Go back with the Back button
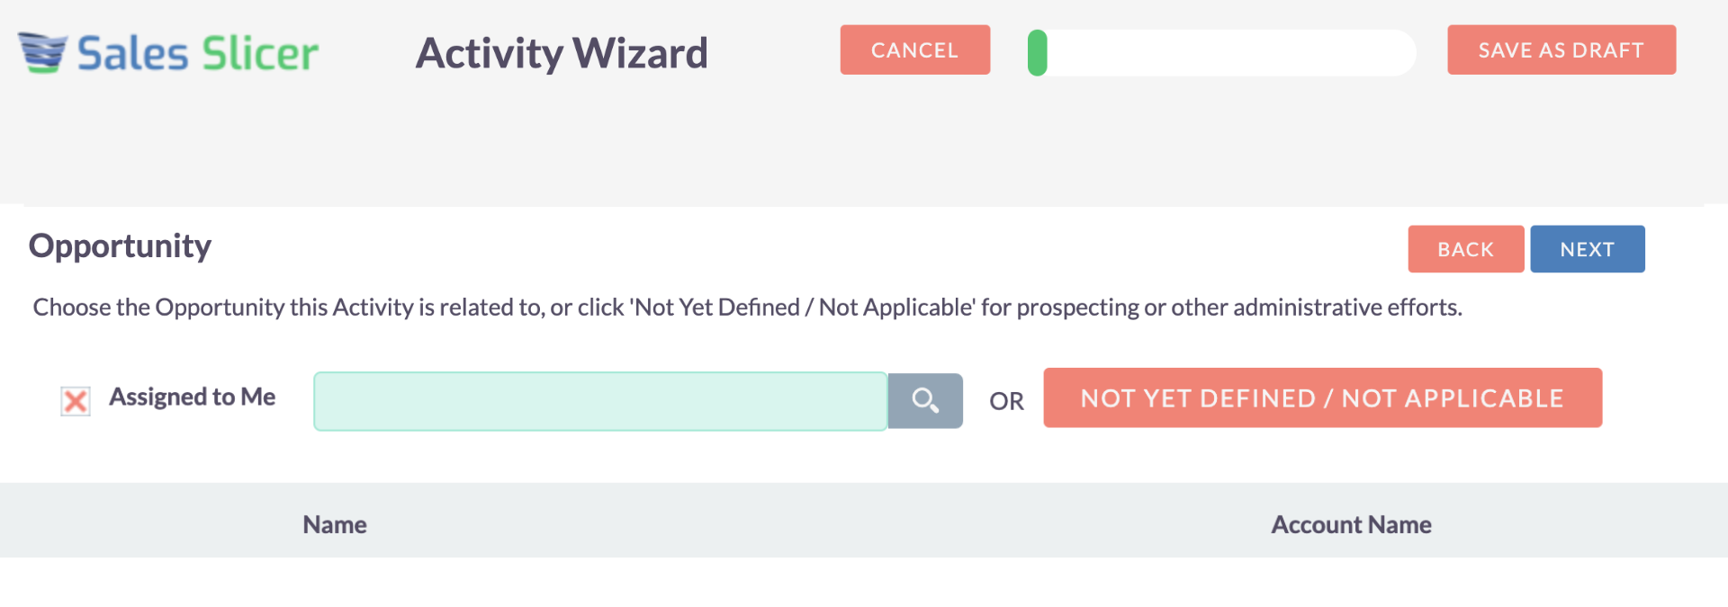 coord(1465,249)
